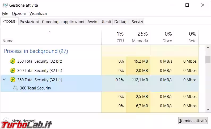Open the File menu
Image resolution: width=211 pixels, height=129 pixels.
[x=5, y=14]
